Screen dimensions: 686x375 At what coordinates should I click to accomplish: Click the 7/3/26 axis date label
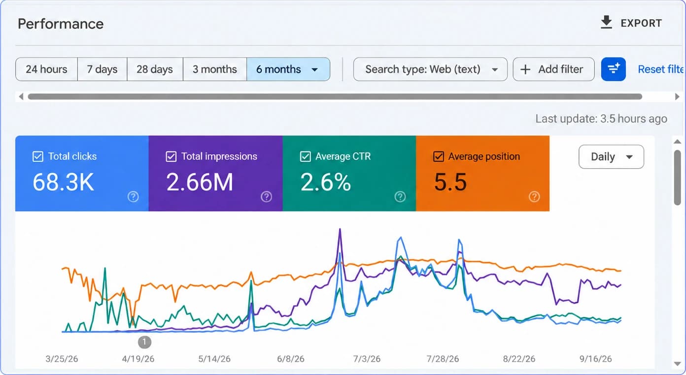pos(367,359)
